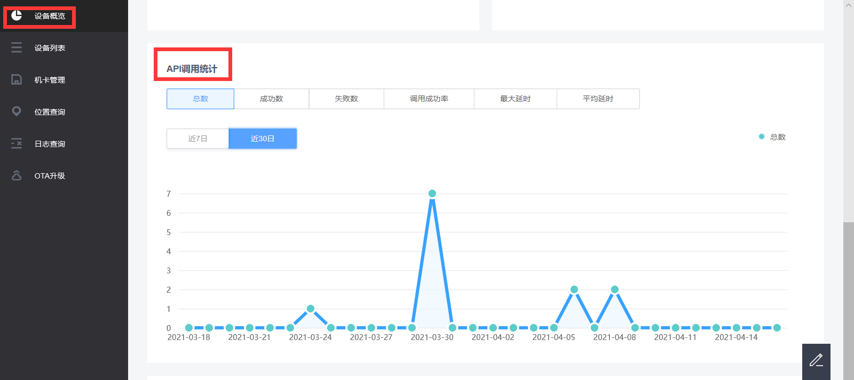Click the 2021-03-24 data point
The width and height of the screenshot is (854, 380).
click(x=311, y=309)
